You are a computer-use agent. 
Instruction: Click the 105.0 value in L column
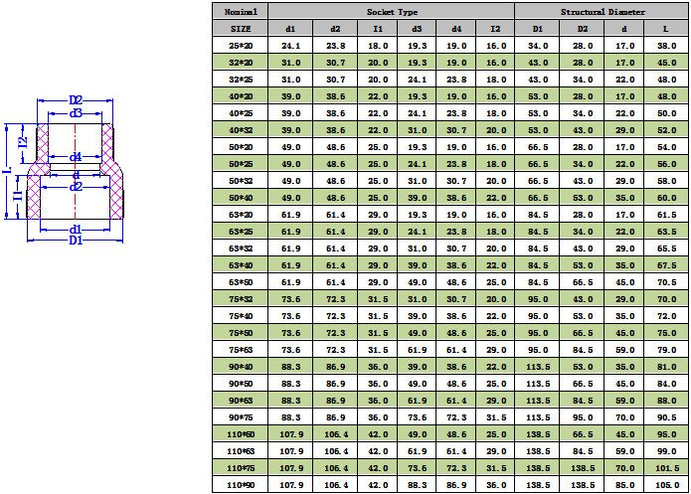click(666, 484)
